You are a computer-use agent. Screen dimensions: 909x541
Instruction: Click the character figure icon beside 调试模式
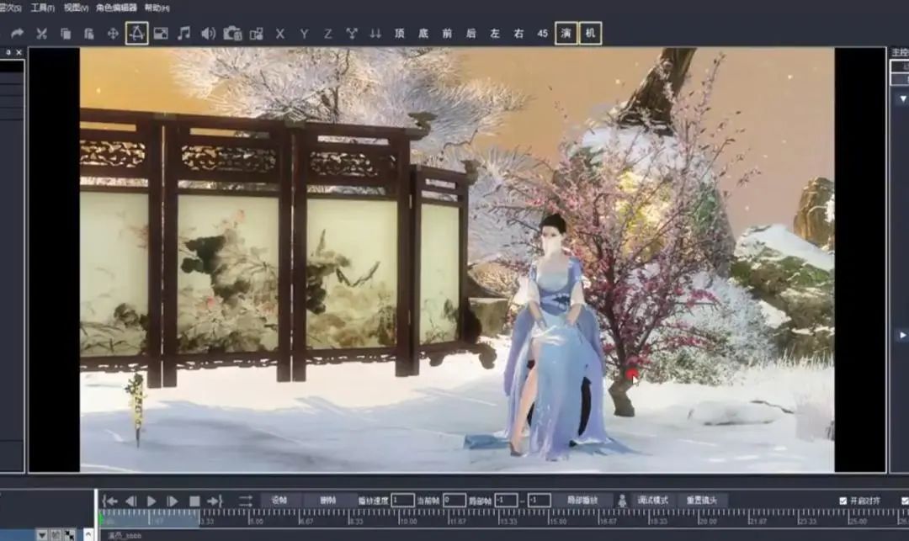pos(621,497)
